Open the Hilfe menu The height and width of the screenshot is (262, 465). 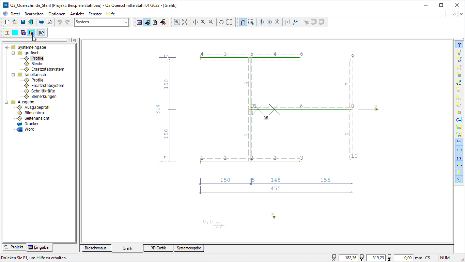tap(111, 14)
